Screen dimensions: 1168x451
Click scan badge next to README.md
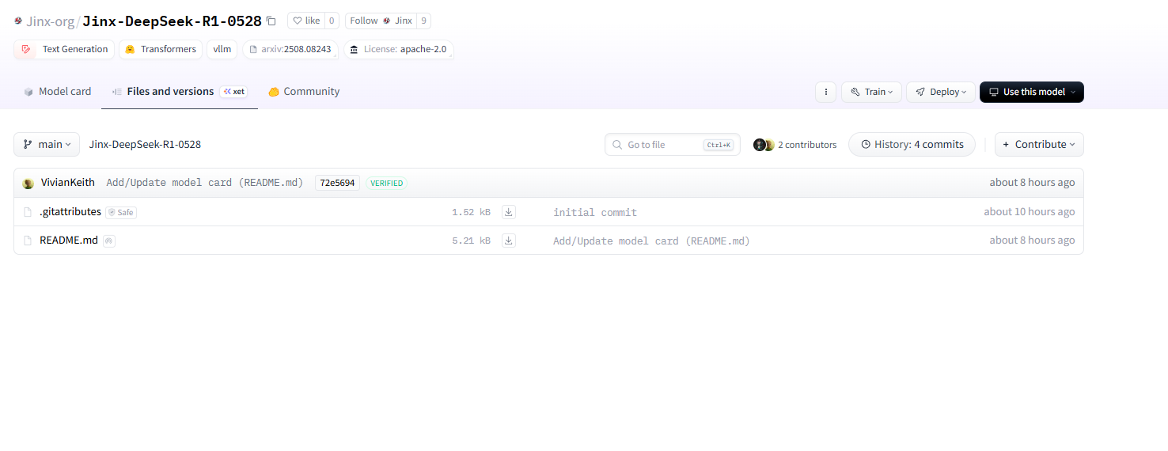coord(109,241)
